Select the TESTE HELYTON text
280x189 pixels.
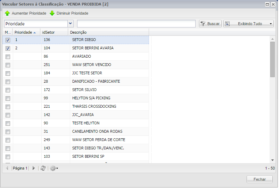pyautogui.click(x=86, y=123)
